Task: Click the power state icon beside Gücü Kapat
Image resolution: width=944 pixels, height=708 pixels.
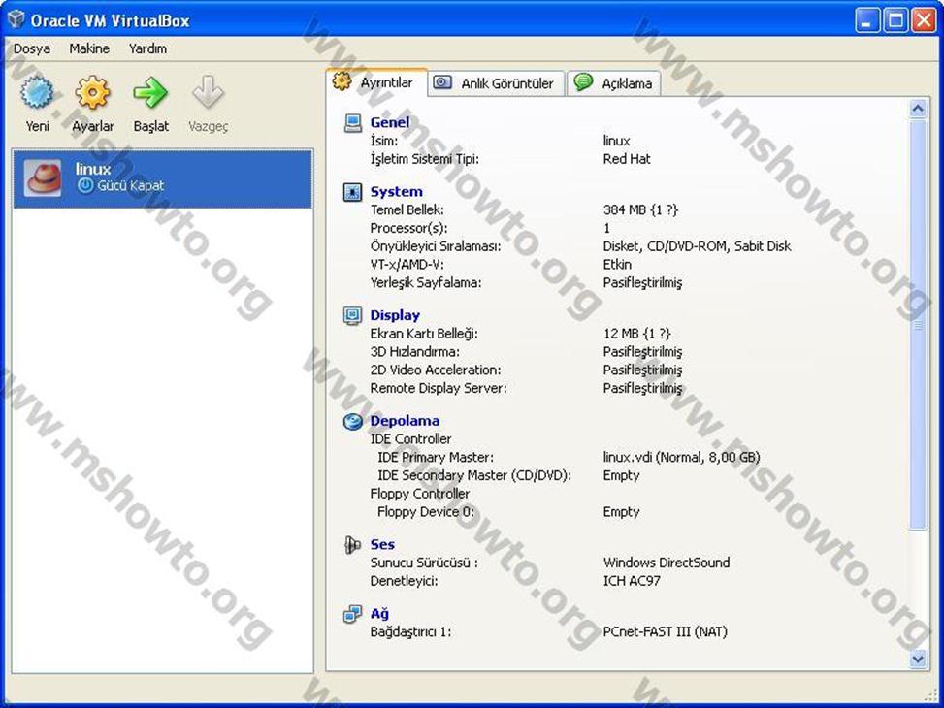Action: pos(85,186)
